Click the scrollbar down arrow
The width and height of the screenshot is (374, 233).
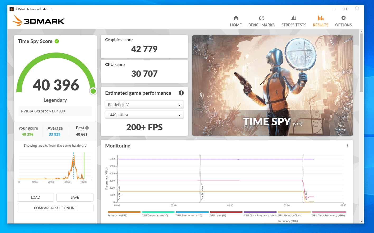point(361,221)
